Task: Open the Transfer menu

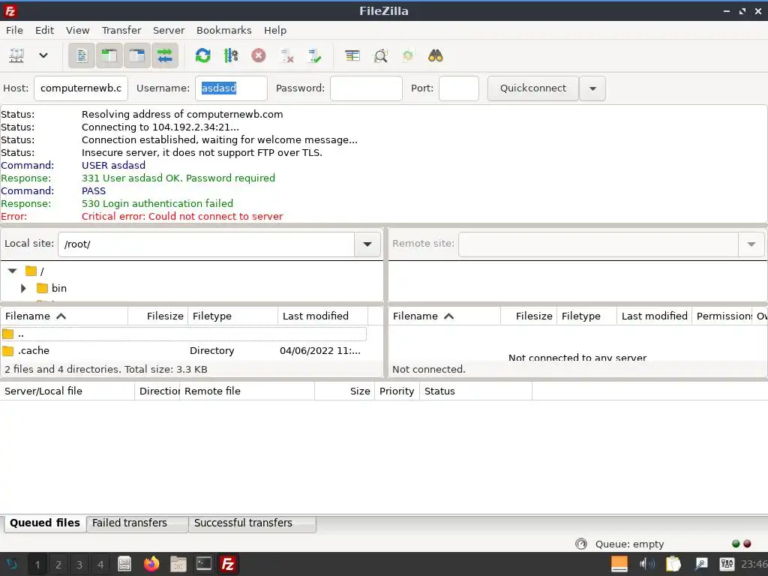Action: point(121,30)
